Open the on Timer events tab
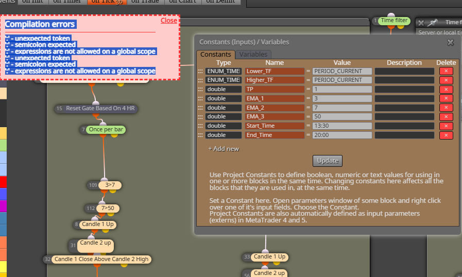 coord(67,2)
